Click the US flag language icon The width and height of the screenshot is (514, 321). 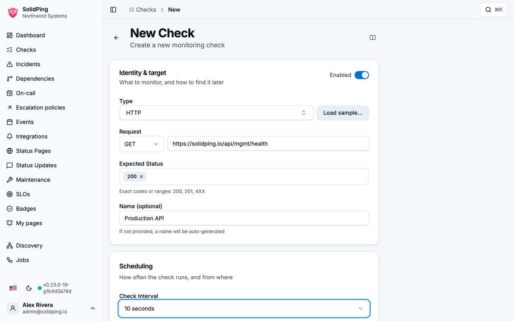point(13,288)
